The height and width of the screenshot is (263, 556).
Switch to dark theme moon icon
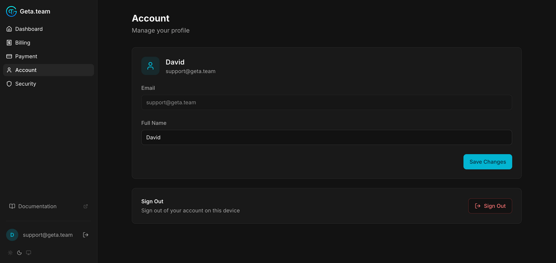coord(20,253)
